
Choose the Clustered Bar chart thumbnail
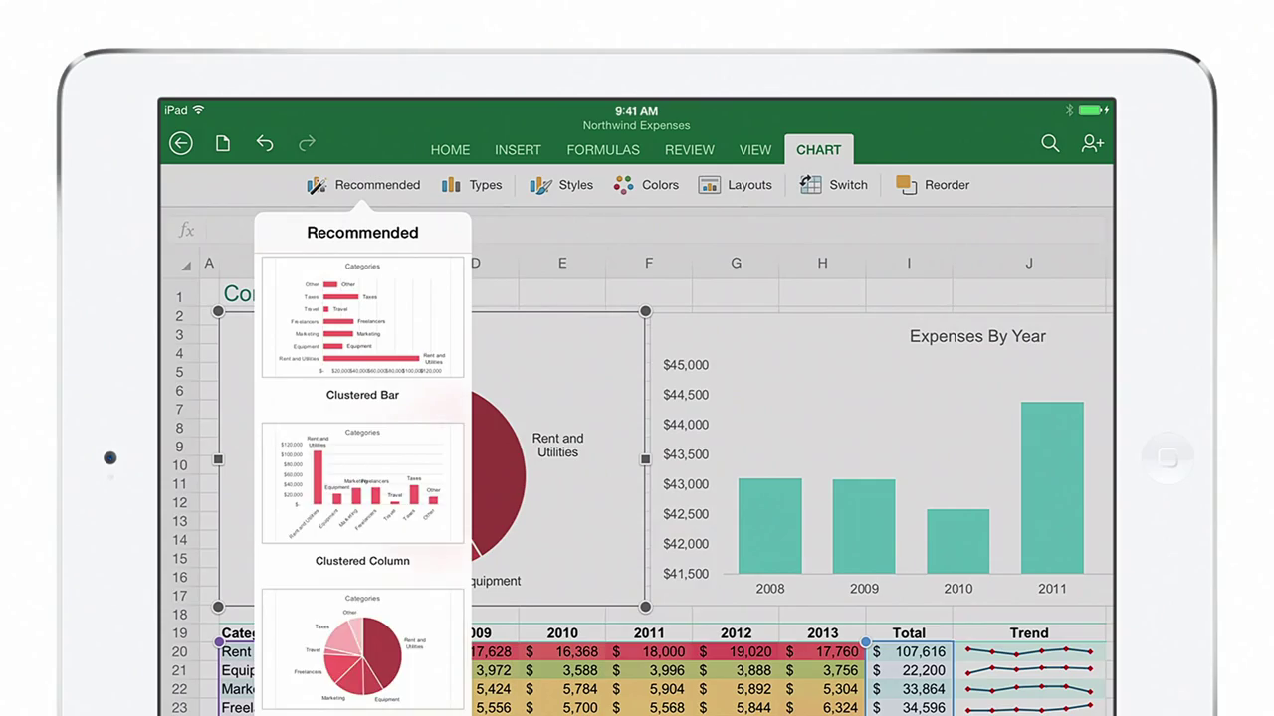[362, 317]
